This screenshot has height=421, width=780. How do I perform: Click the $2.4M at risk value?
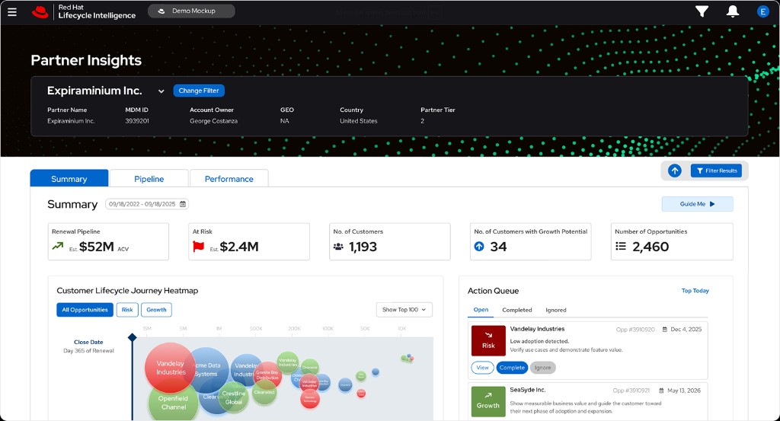click(x=239, y=247)
